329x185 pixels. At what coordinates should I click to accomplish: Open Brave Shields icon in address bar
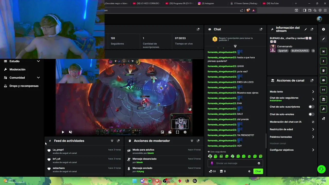click(x=248, y=10)
